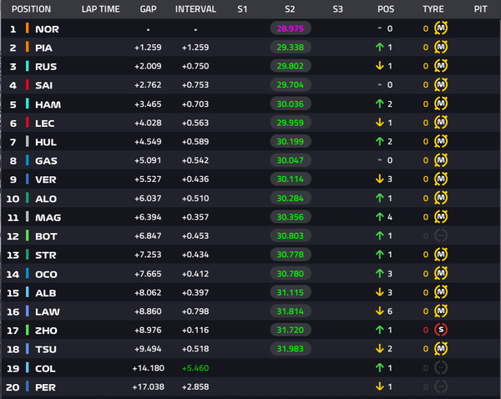Click the S2 time 31.115 for ALB
Viewport: 501px width, 399px height.
pos(290,292)
